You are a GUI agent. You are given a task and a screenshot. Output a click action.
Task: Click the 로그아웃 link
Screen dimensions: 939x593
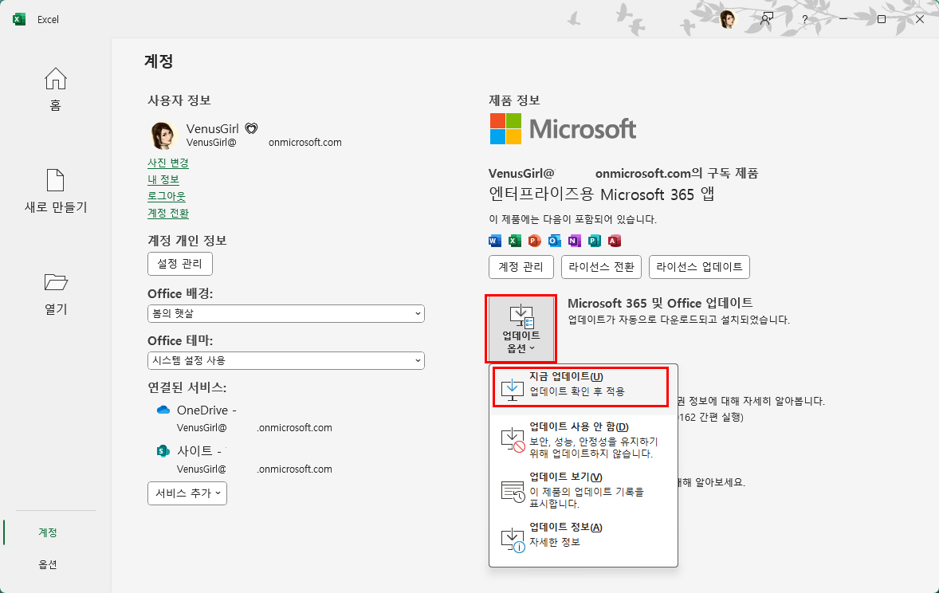click(167, 196)
